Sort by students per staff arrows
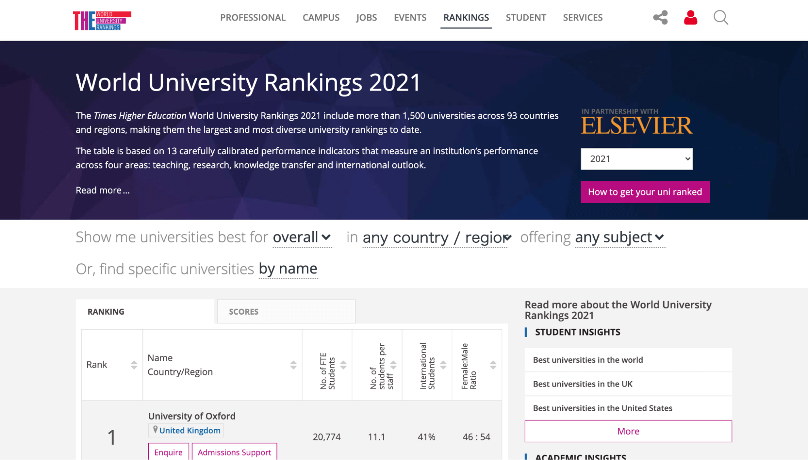This screenshot has width=808, height=460. tap(393, 365)
